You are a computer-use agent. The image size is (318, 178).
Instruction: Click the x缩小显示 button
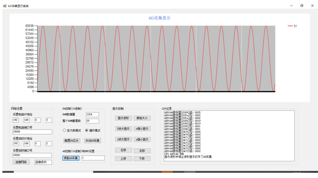pos(142,129)
